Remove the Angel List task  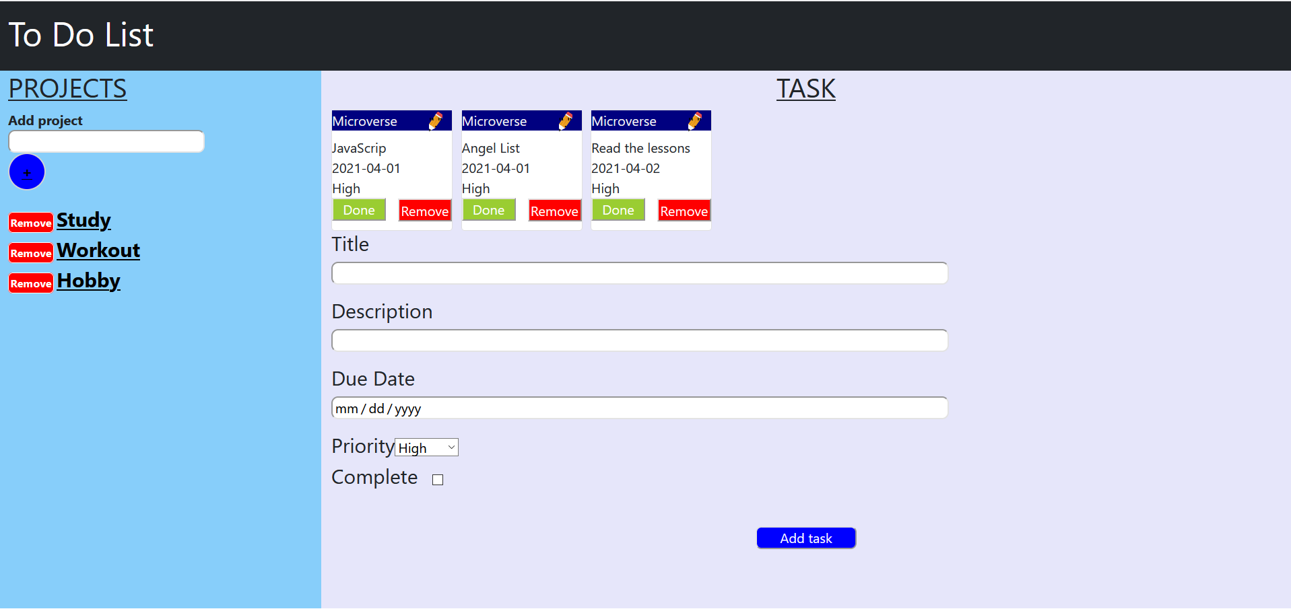[554, 211]
